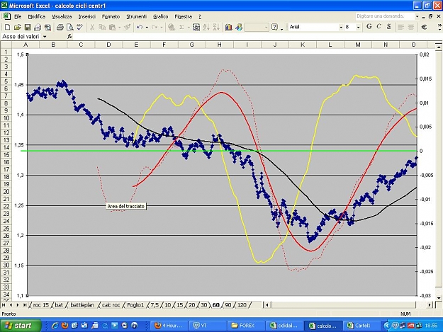Viewport: 443px width, 332px height.
Task: Open a file with the Open folder icon
Action: point(18,27)
